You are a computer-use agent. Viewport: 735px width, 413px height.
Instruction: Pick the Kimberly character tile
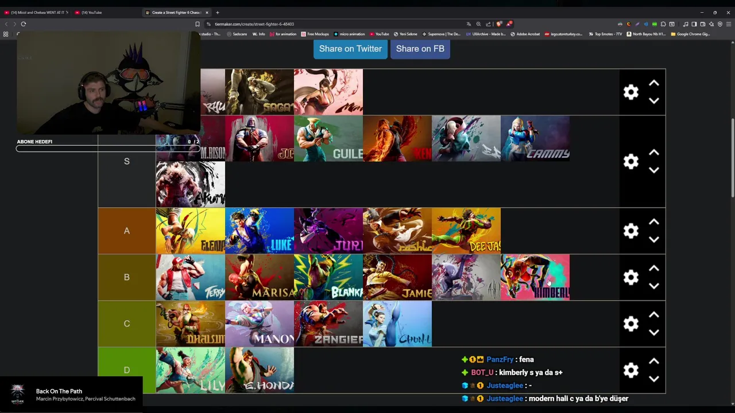pyautogui.click(x=535, y=277)
